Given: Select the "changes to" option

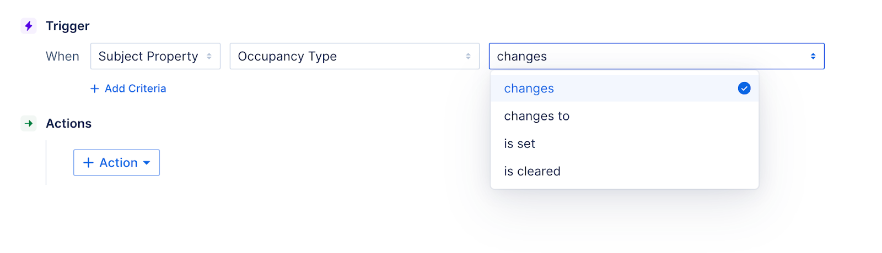Looking at the screenshot, I should [536, 116].
